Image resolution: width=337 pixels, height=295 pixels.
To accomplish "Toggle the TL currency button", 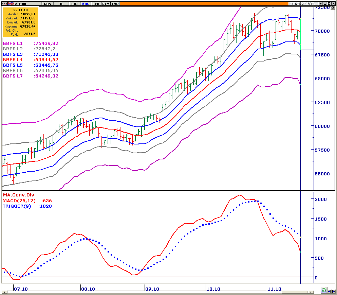I will coord(61,3).
